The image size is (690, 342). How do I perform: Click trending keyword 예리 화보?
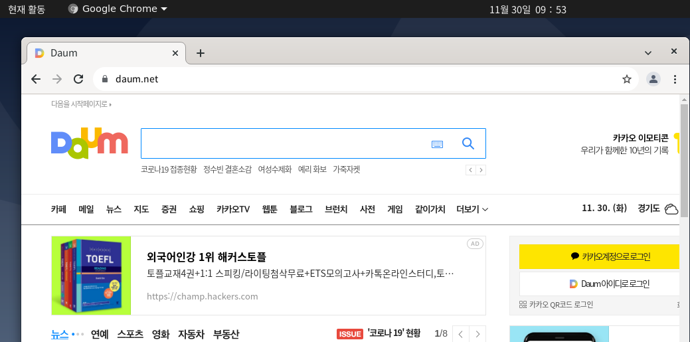point(312,169)
